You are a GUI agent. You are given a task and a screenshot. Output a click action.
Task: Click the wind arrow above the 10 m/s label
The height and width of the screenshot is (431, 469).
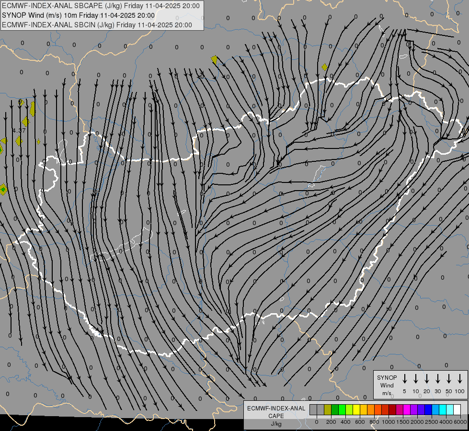(x=415, y=378)
